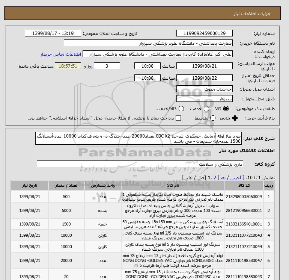289x280 pixels.
Task: Click item code 2812190966680001
Action: pos(244,210)
